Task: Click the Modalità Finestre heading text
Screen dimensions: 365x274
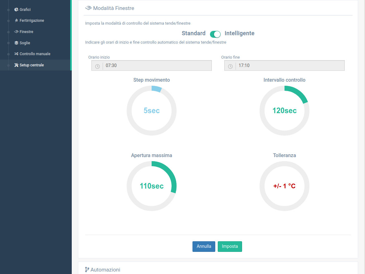Action: tap(114, 8)
